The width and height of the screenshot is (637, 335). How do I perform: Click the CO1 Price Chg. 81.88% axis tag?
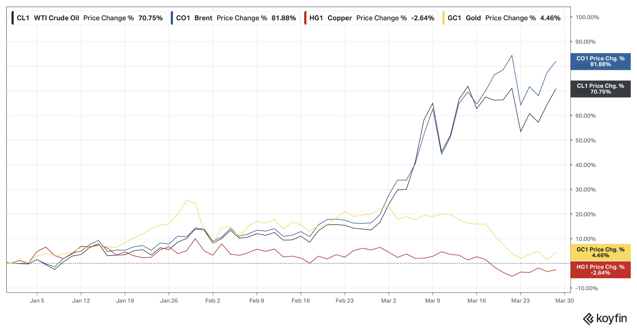[600, 61]
